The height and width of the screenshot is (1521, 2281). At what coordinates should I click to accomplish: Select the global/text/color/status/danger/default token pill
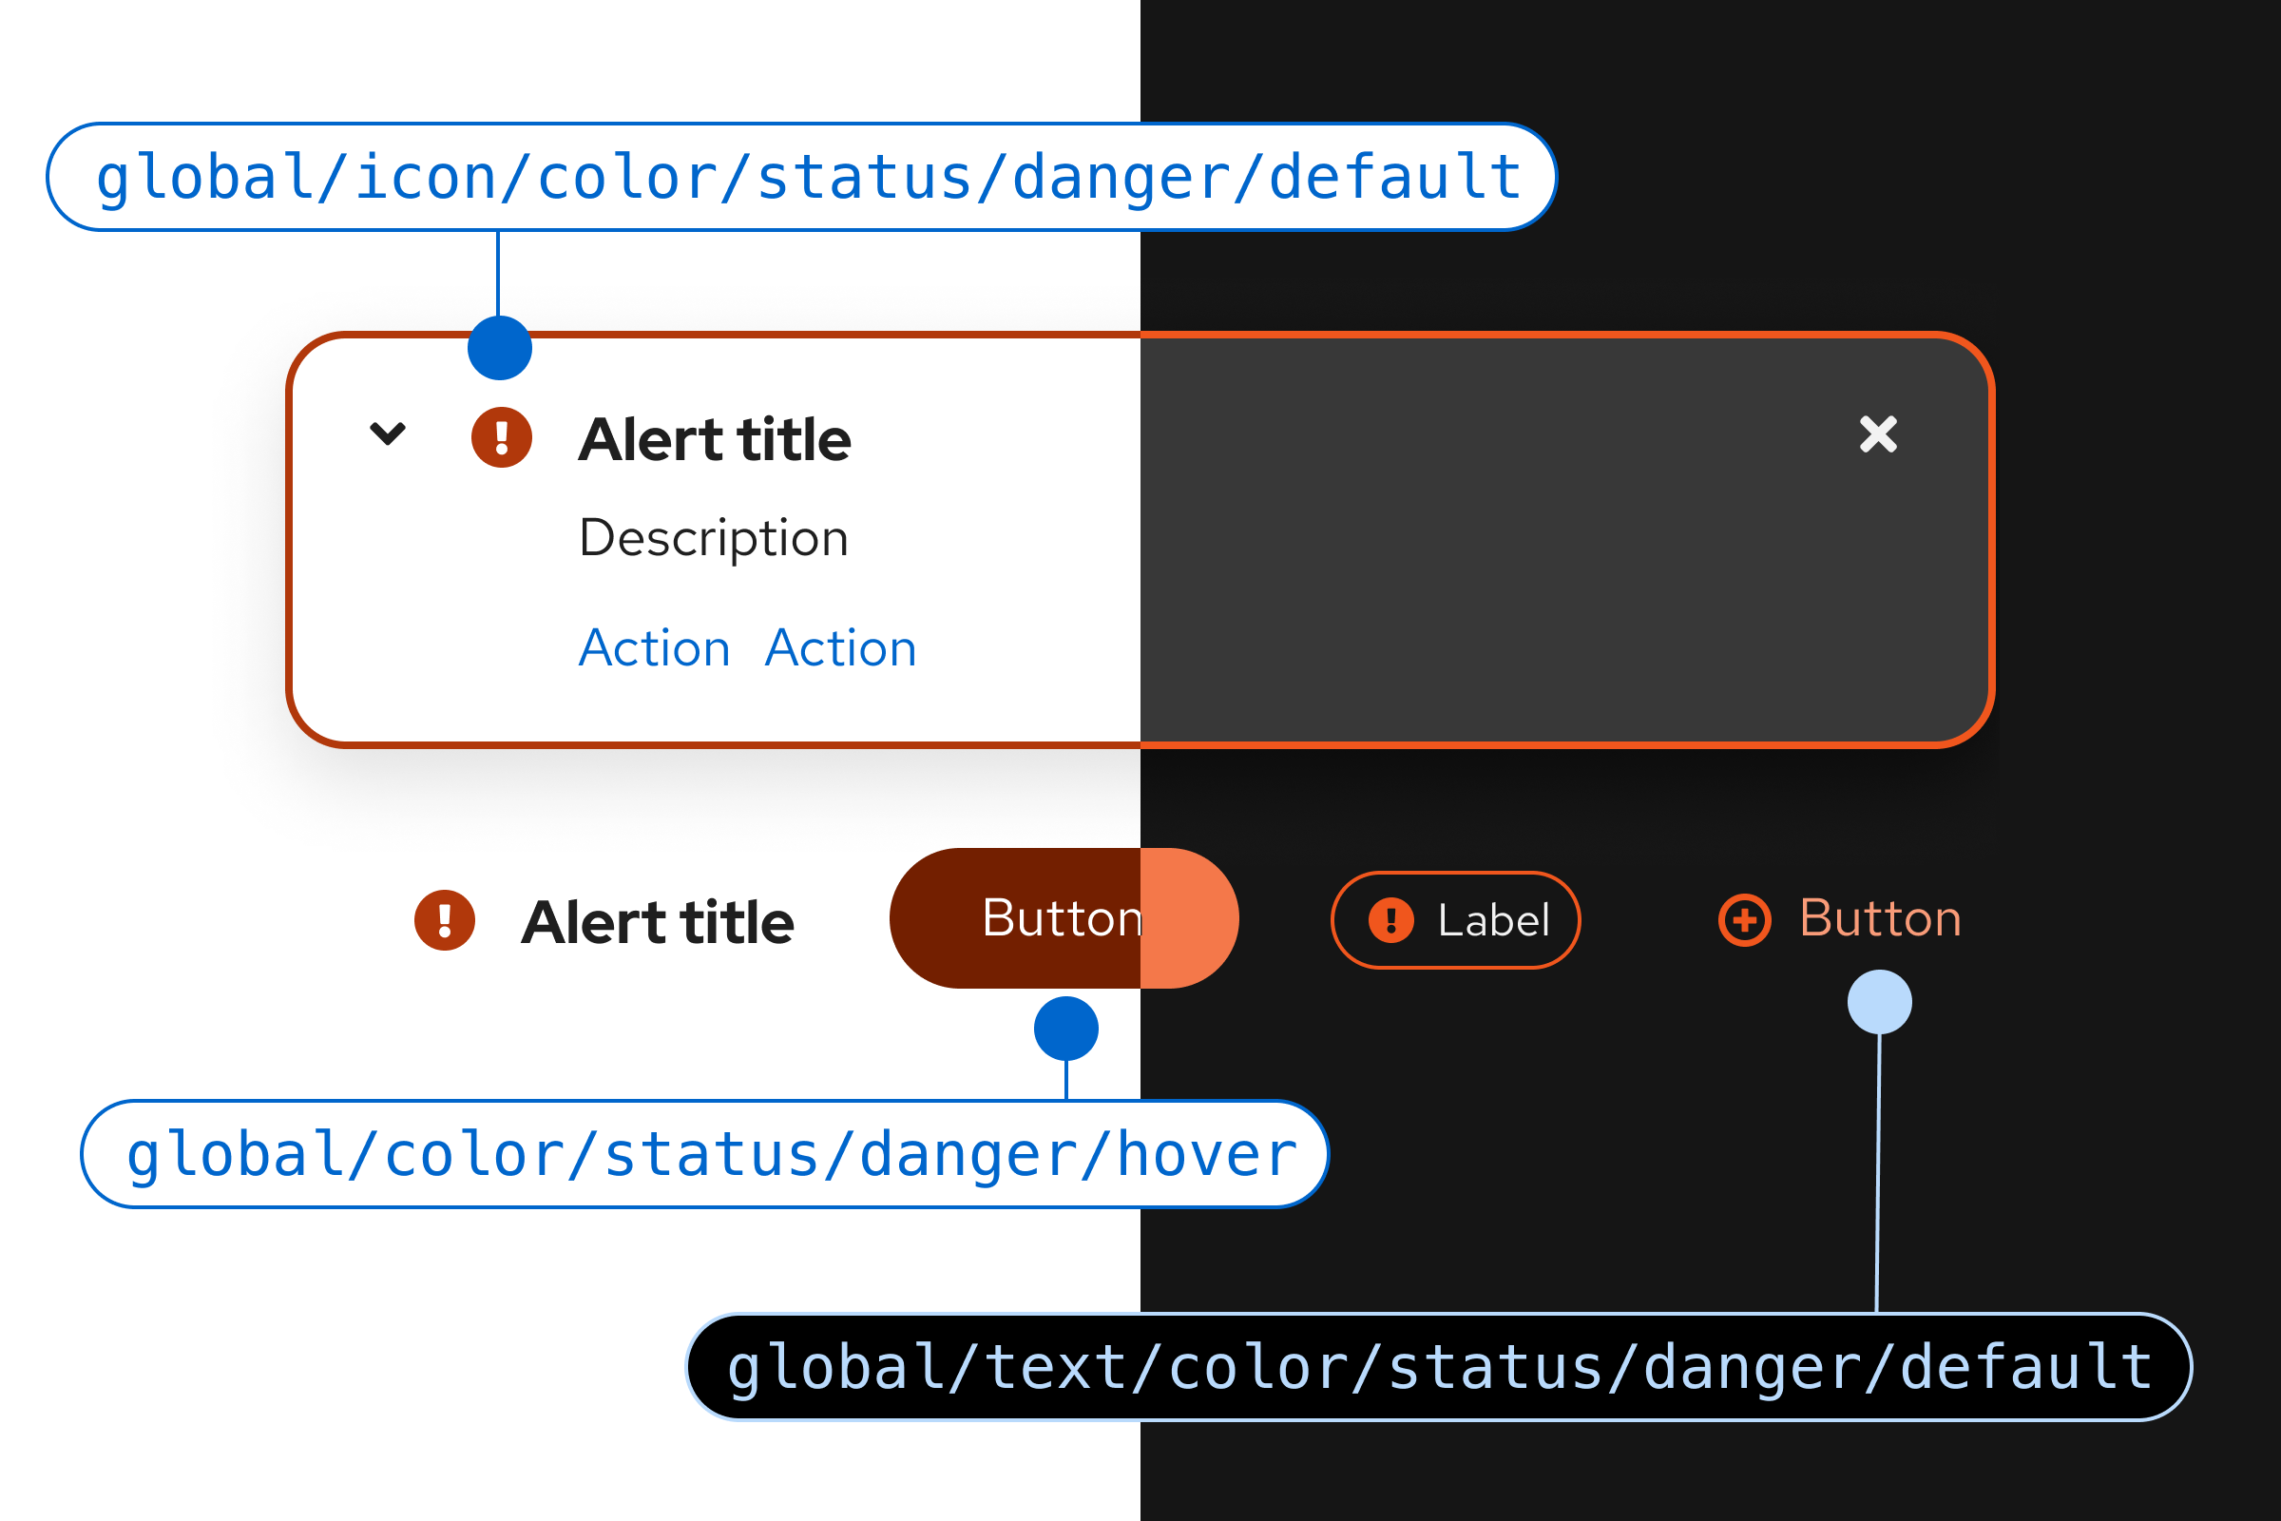(1438, 1367)
